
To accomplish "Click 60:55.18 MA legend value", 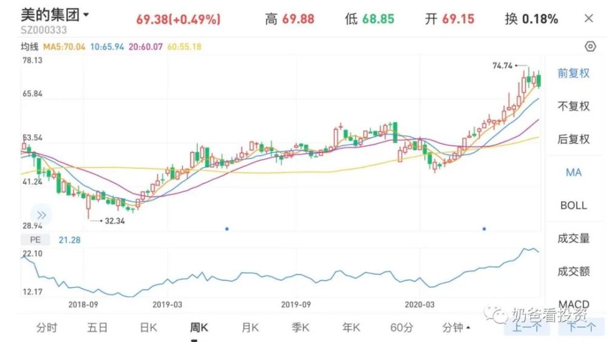I will [x=185, y=47].
